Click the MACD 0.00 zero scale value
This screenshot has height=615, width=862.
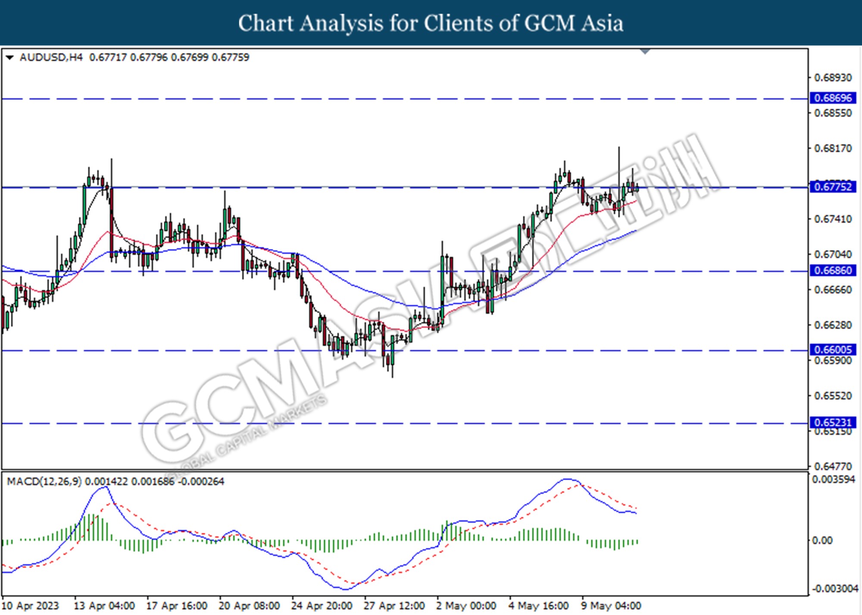click(x=822, y=540)
